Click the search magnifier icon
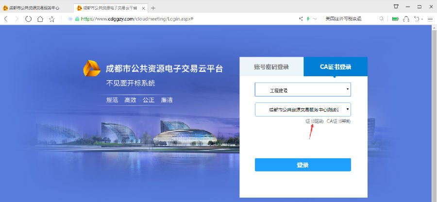437x202 pixels. point(381,19)
